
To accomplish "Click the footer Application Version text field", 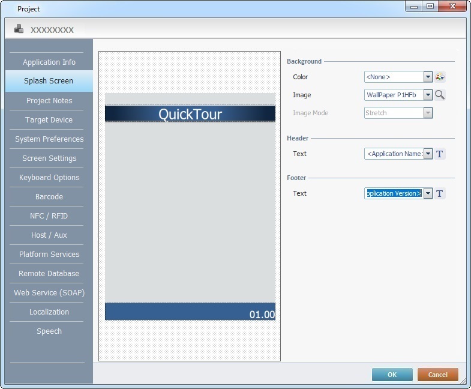I will 394,193.
